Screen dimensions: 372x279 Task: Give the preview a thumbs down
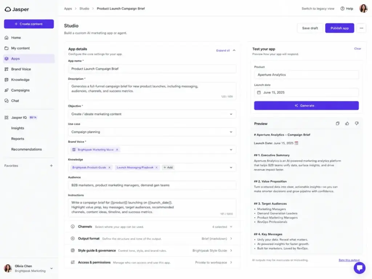[x=357, y=124]
